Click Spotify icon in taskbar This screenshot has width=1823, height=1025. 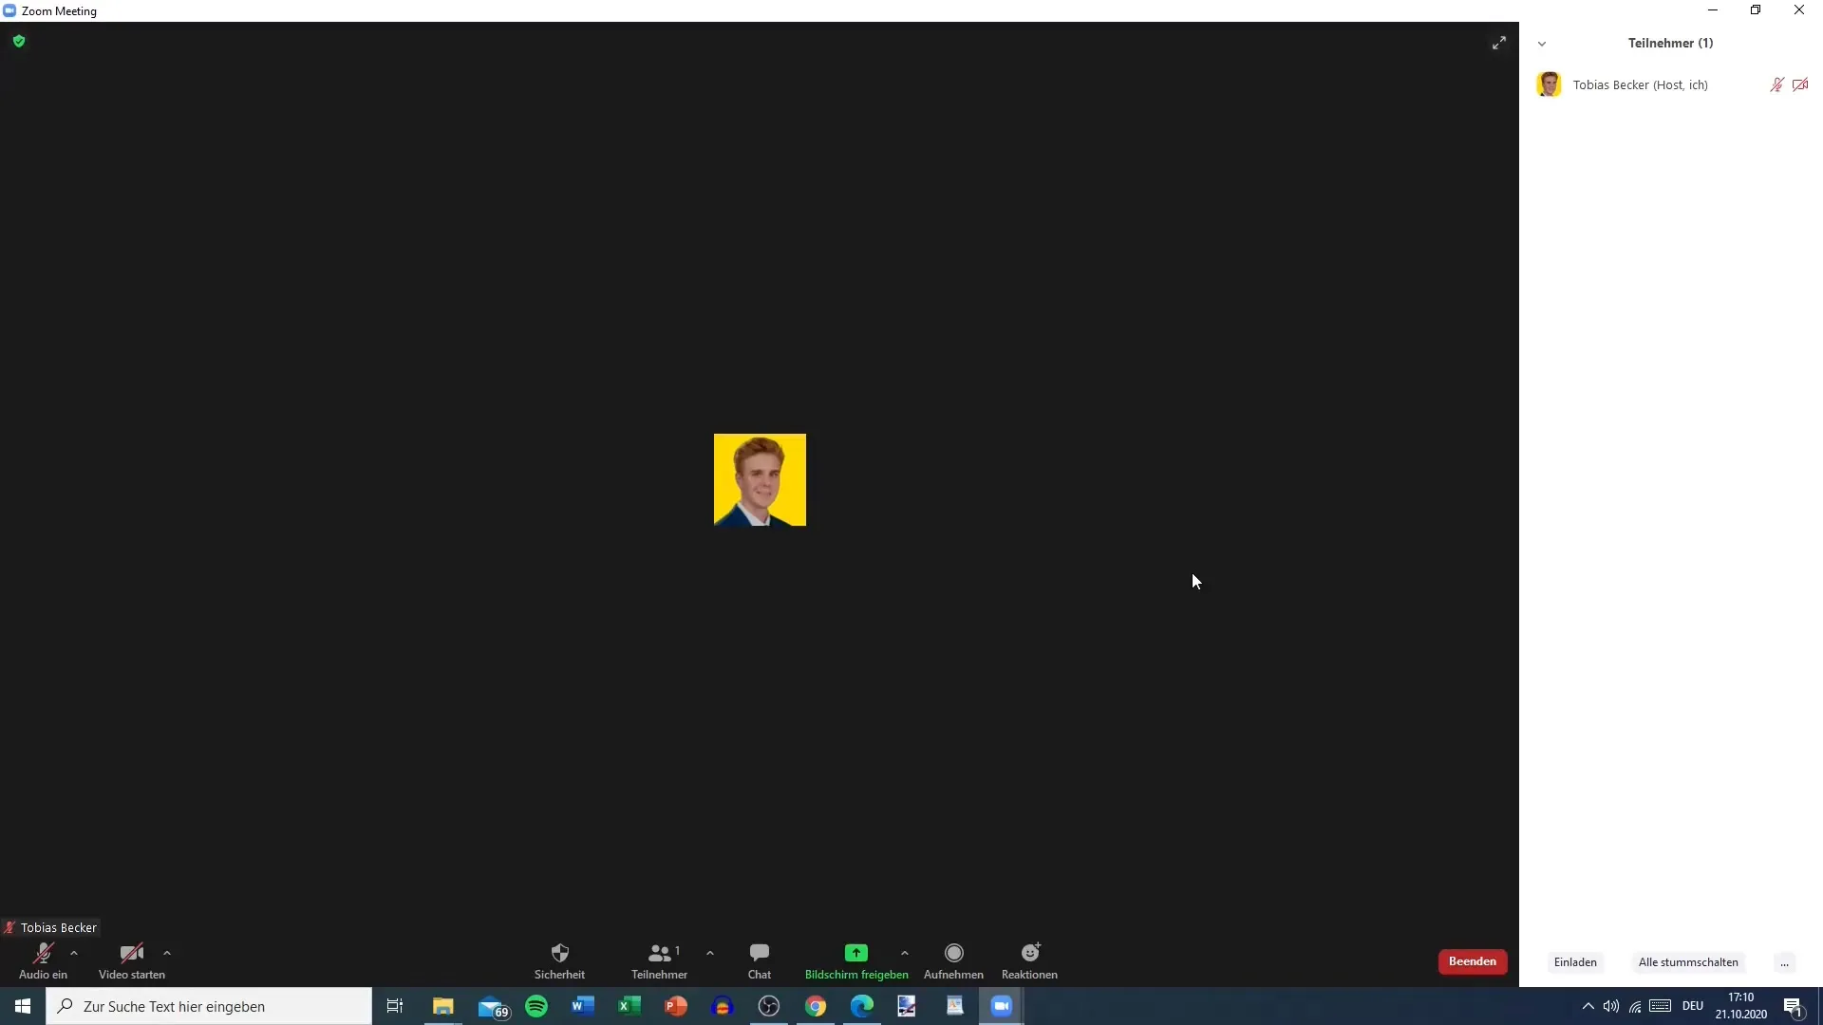[536, 1006]
